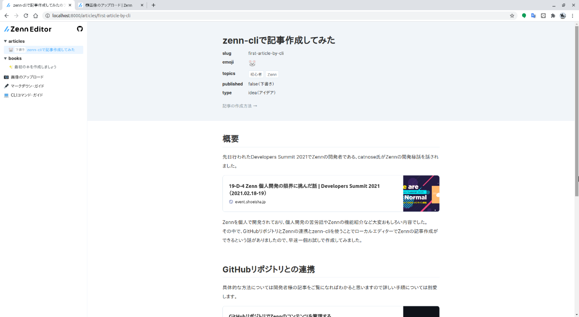Minimize the Chrome window
The image size is (579, 317).
553,5
